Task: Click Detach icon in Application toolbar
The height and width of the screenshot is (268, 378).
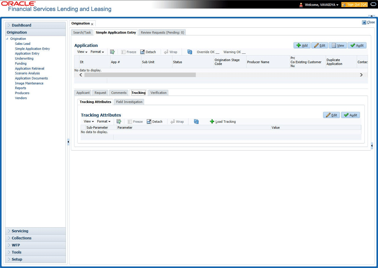Action: 143,52
